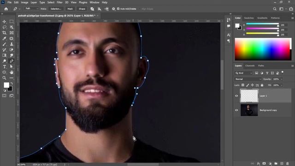Toggle pixel layer filter in Layers panel

coord(256,73)
